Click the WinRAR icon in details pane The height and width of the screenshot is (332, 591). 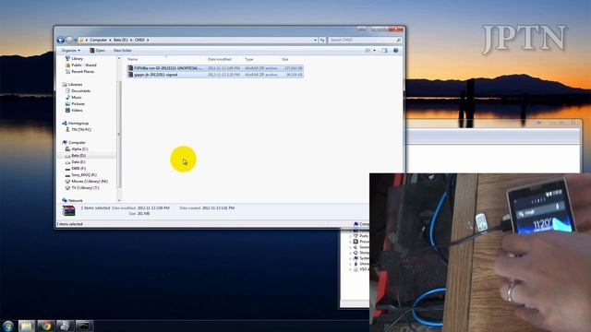(68, 211)
